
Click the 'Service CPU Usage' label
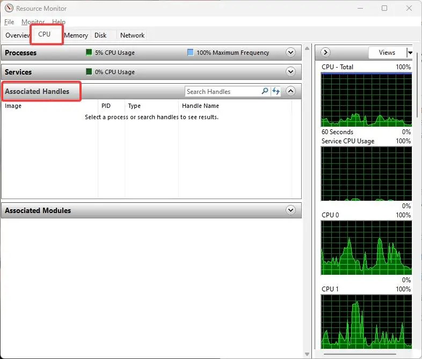(x=348, y=141)
